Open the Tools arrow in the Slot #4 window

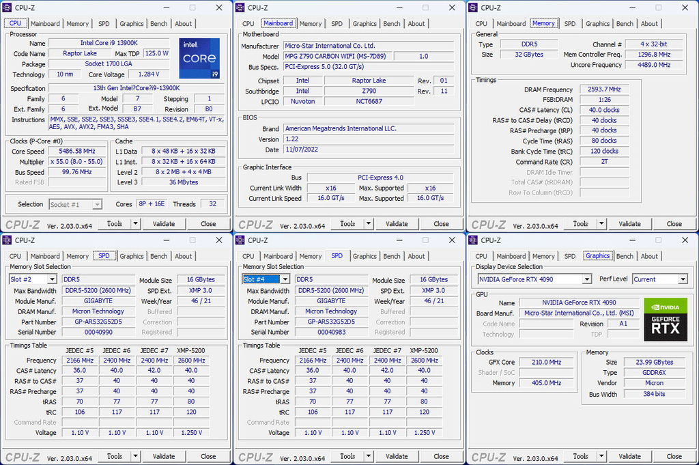pyautogui.click(x=368, y=457)
